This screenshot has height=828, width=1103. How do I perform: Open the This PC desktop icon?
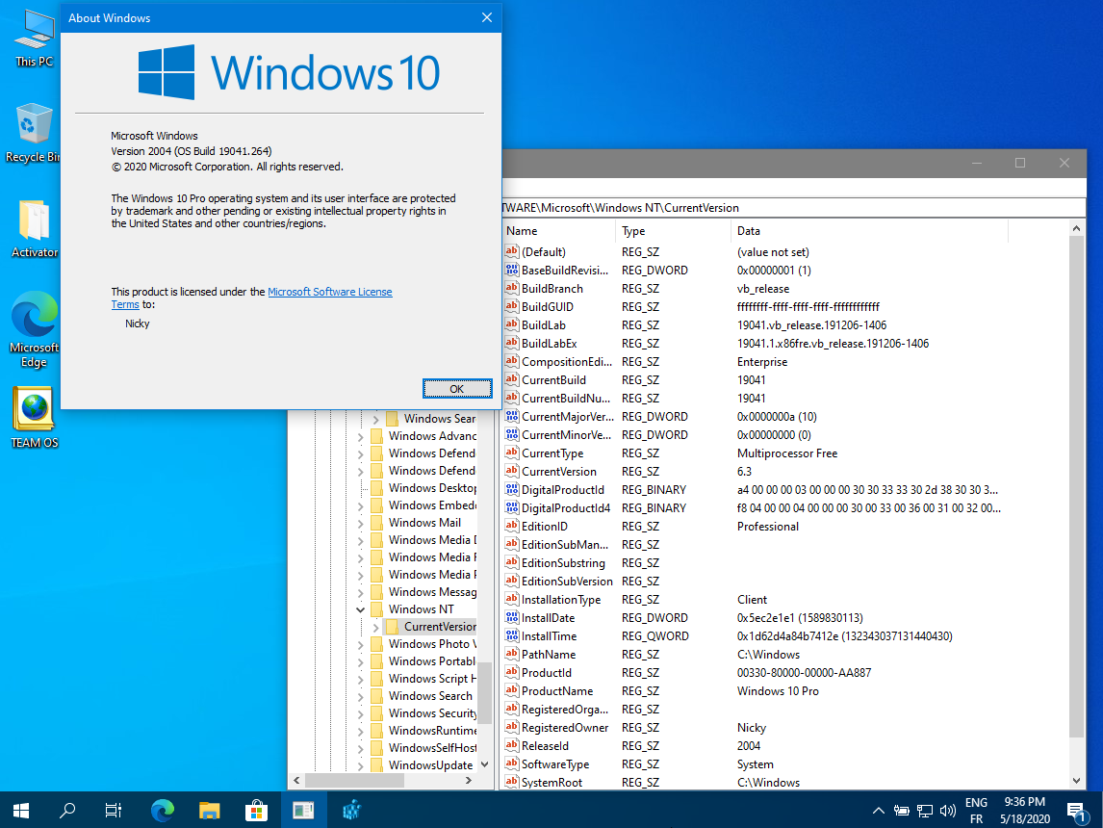[35, 39]
